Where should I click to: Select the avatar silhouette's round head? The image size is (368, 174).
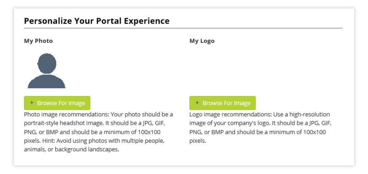pos(47,63)
